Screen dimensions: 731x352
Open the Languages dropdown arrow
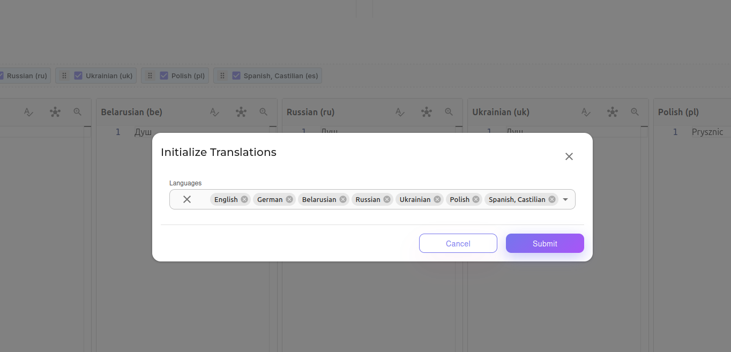pyautogui.click(x=565, y=199)
